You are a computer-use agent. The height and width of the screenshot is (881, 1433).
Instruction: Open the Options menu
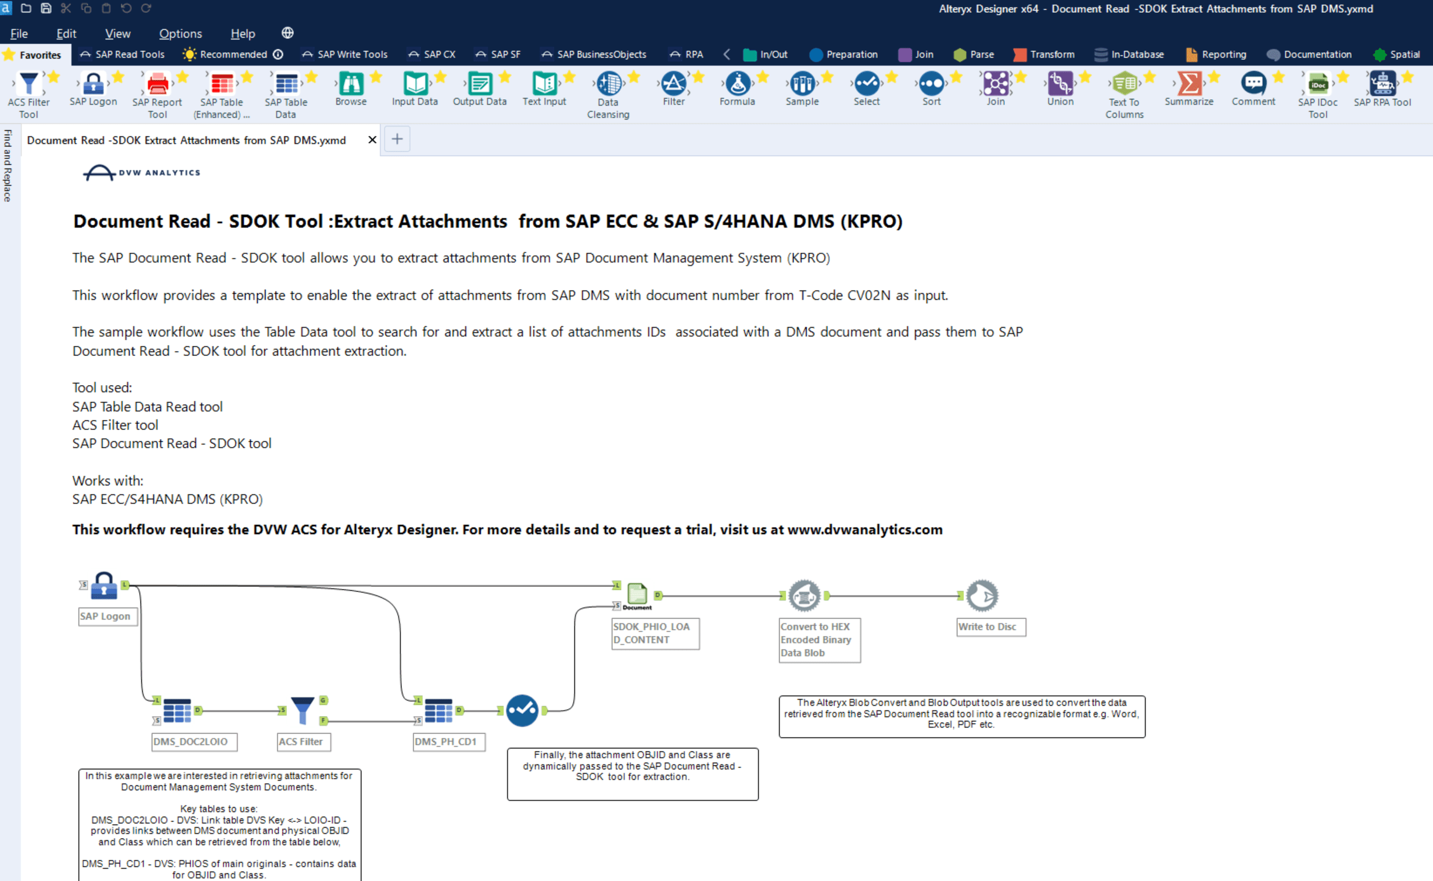coord(179,33)
